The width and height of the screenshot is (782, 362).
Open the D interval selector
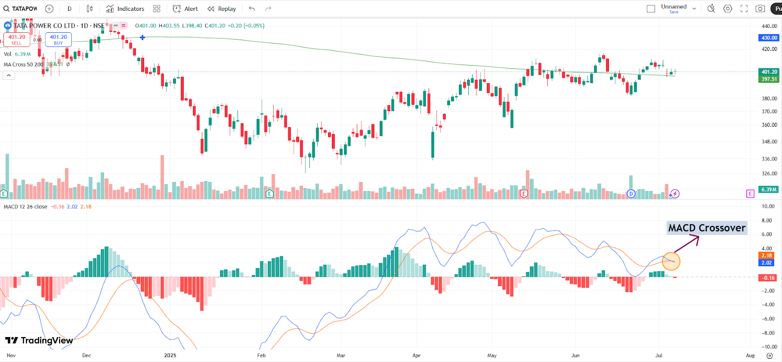[x=69, y=9]
